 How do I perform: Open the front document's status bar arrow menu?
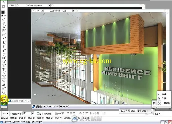[x=74, y=11]
